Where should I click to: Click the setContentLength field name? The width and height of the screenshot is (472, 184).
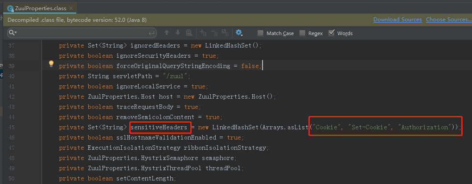pos(145,178)
